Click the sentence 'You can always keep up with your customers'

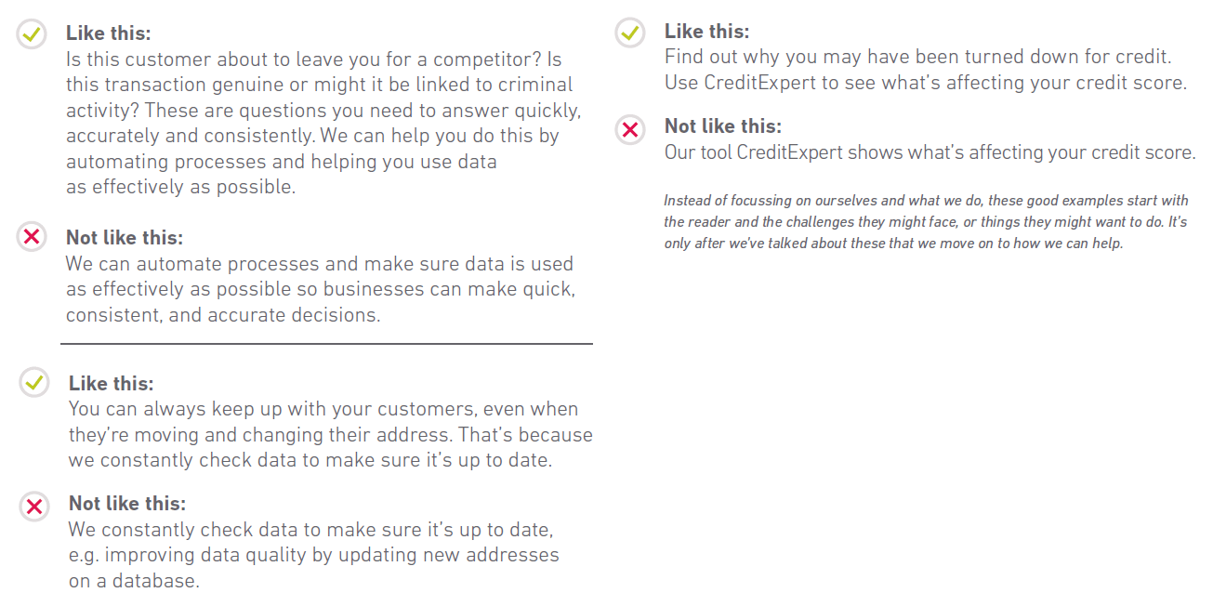[x=323, y=409]
